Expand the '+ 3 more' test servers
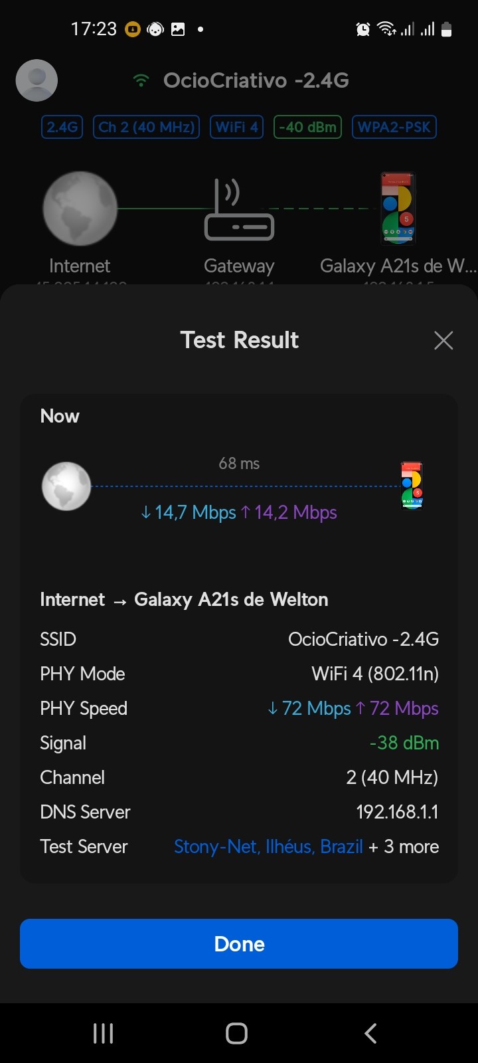This screenshot has height=1063, width=478. click(x=404, y=846)
